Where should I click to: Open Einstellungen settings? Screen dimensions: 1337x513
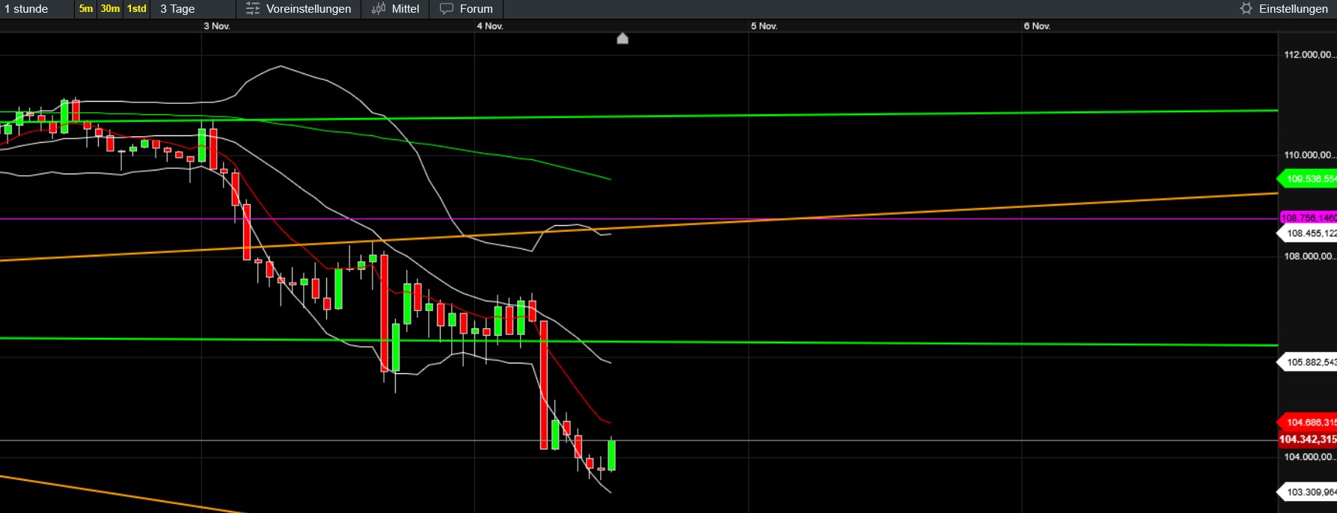[1293, 9]
